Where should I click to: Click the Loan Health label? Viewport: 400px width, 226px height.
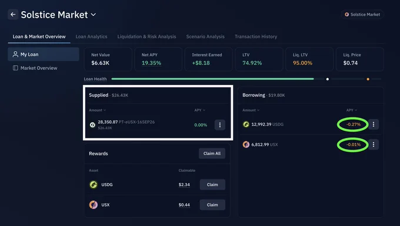[95, 79]
